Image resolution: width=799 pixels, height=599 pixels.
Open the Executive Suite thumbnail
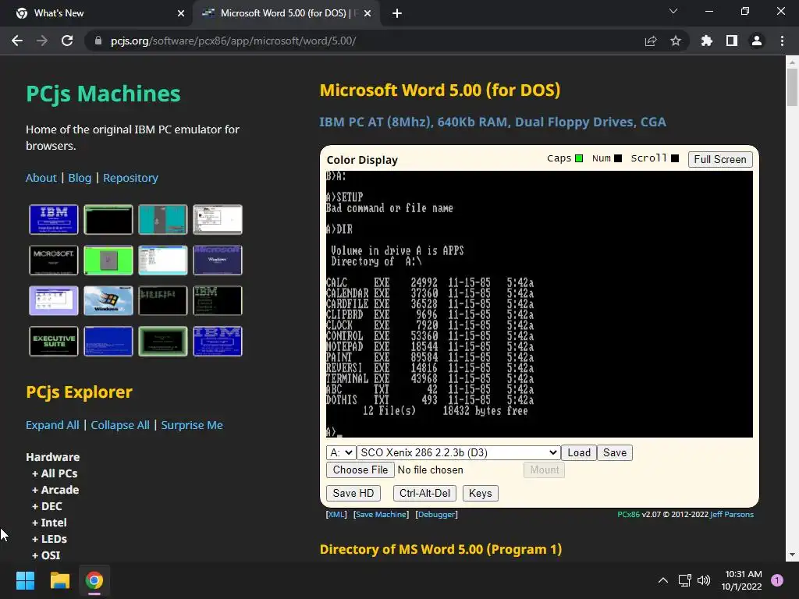[54, 341]
